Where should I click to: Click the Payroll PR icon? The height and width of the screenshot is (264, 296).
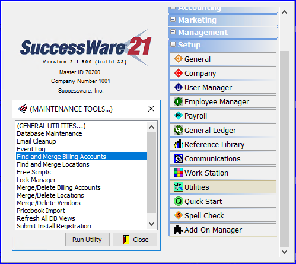[179, 116]
